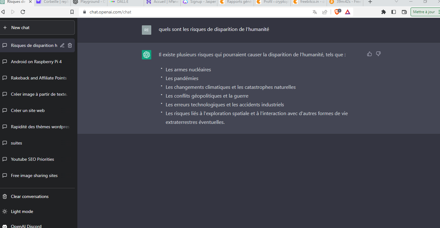Viewport: 440px width, 228px height.
Task: Toggle Light mode in the sidebar
Action: [x=22, y=211]
